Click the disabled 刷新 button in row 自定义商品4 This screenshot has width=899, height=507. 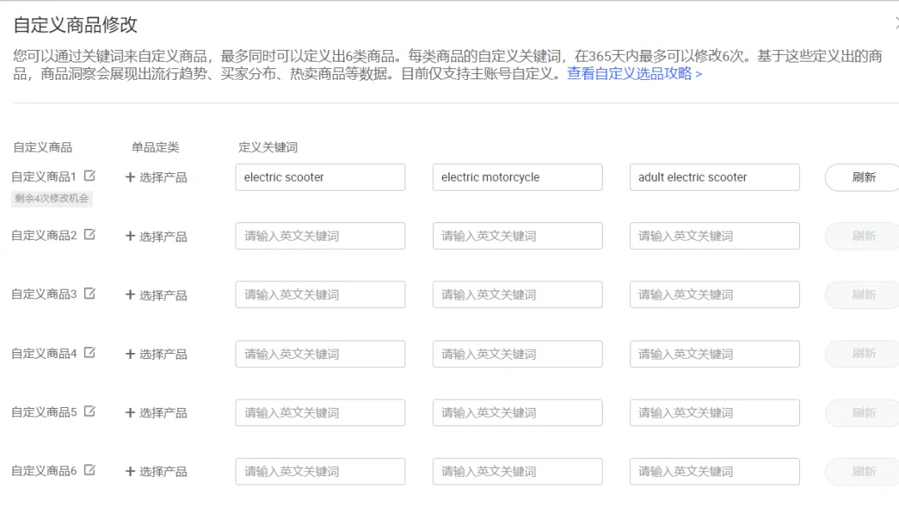(863, 353)
